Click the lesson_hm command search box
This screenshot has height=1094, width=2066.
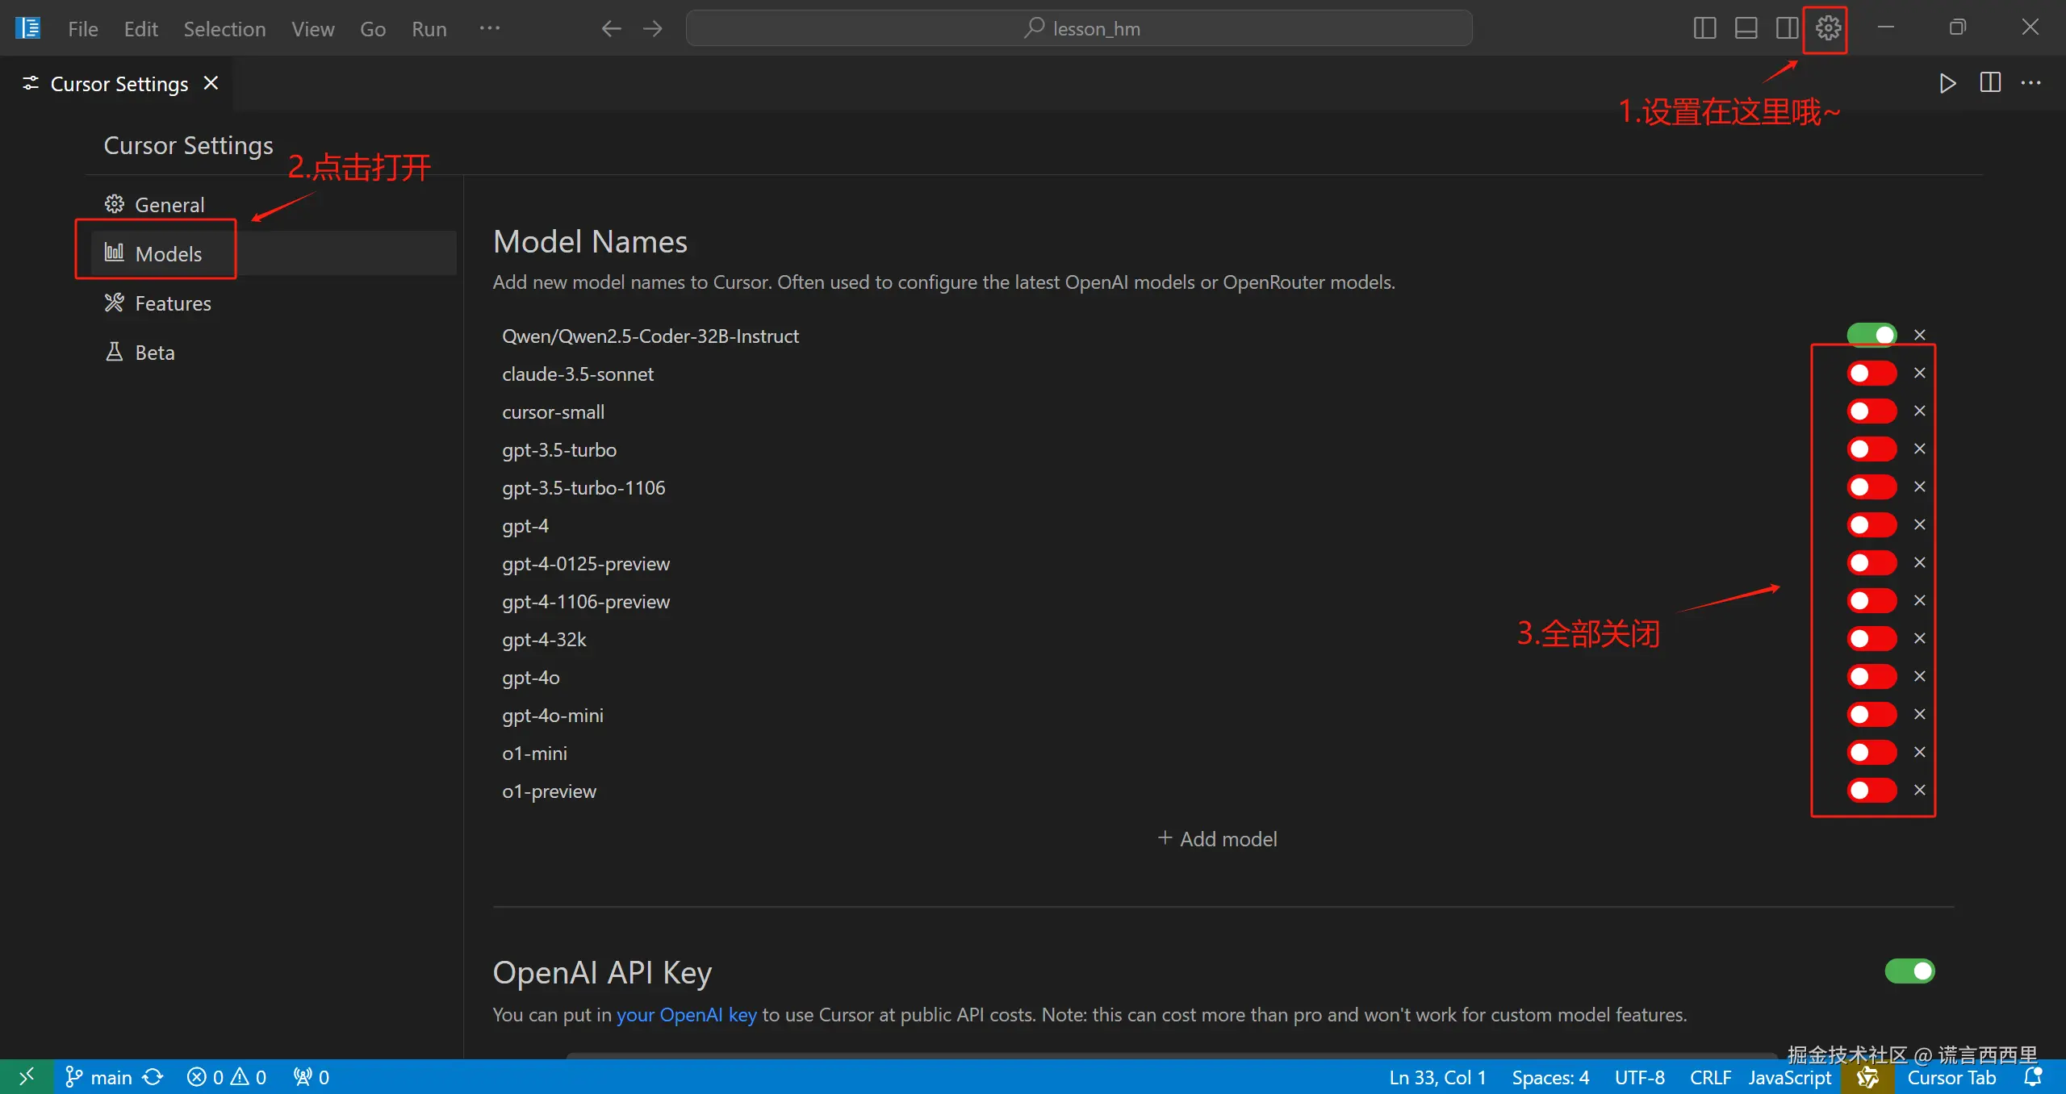(x=1079, y=28)
